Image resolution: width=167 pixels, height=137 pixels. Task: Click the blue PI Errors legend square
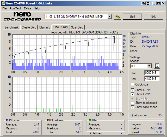(7, 120)
